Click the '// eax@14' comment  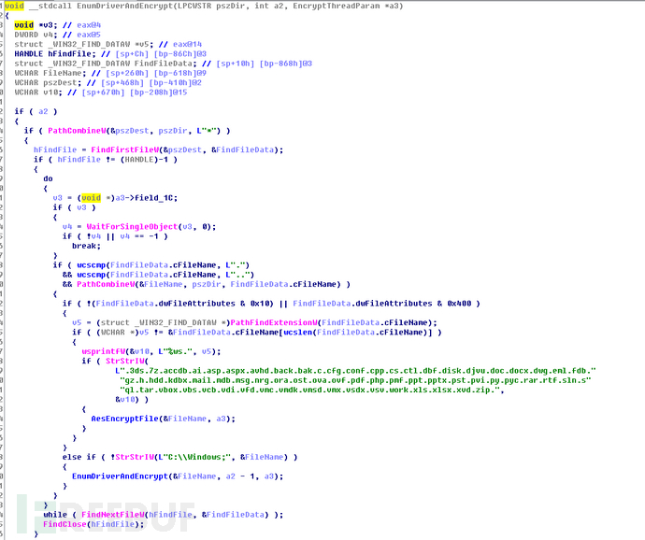(180, 44)
